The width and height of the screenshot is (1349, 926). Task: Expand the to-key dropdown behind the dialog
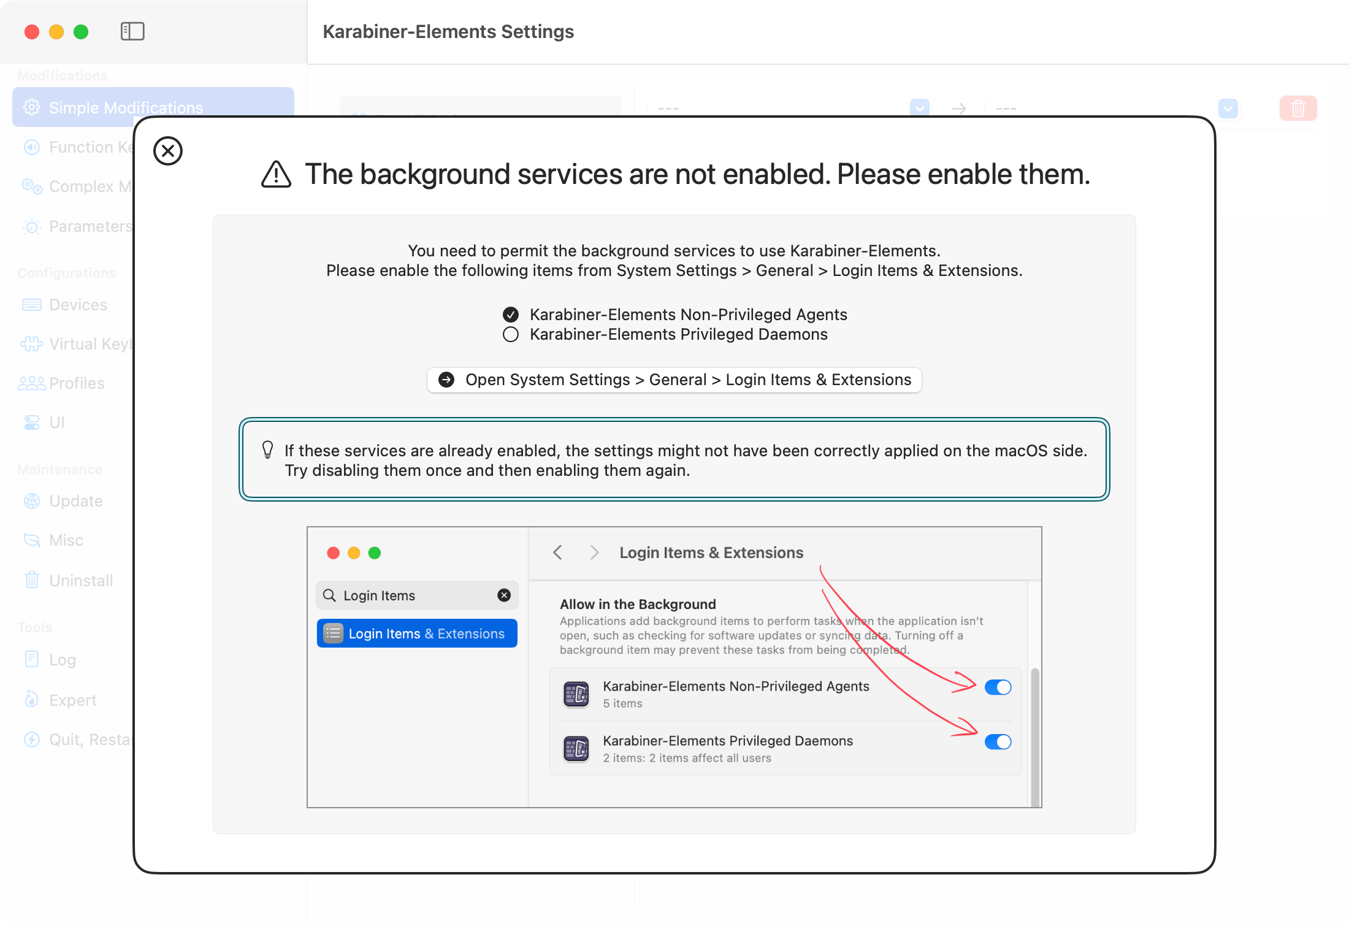[1228, 109]
